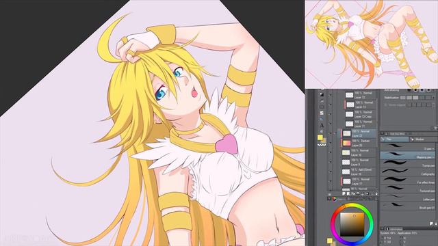
Task: Switch to the Pen sub tool tab
Action: click(x=394, y=139)
